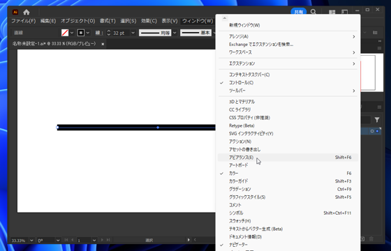Open the アートボード panel item
The image size is (391, 251).
pos(288,165)
